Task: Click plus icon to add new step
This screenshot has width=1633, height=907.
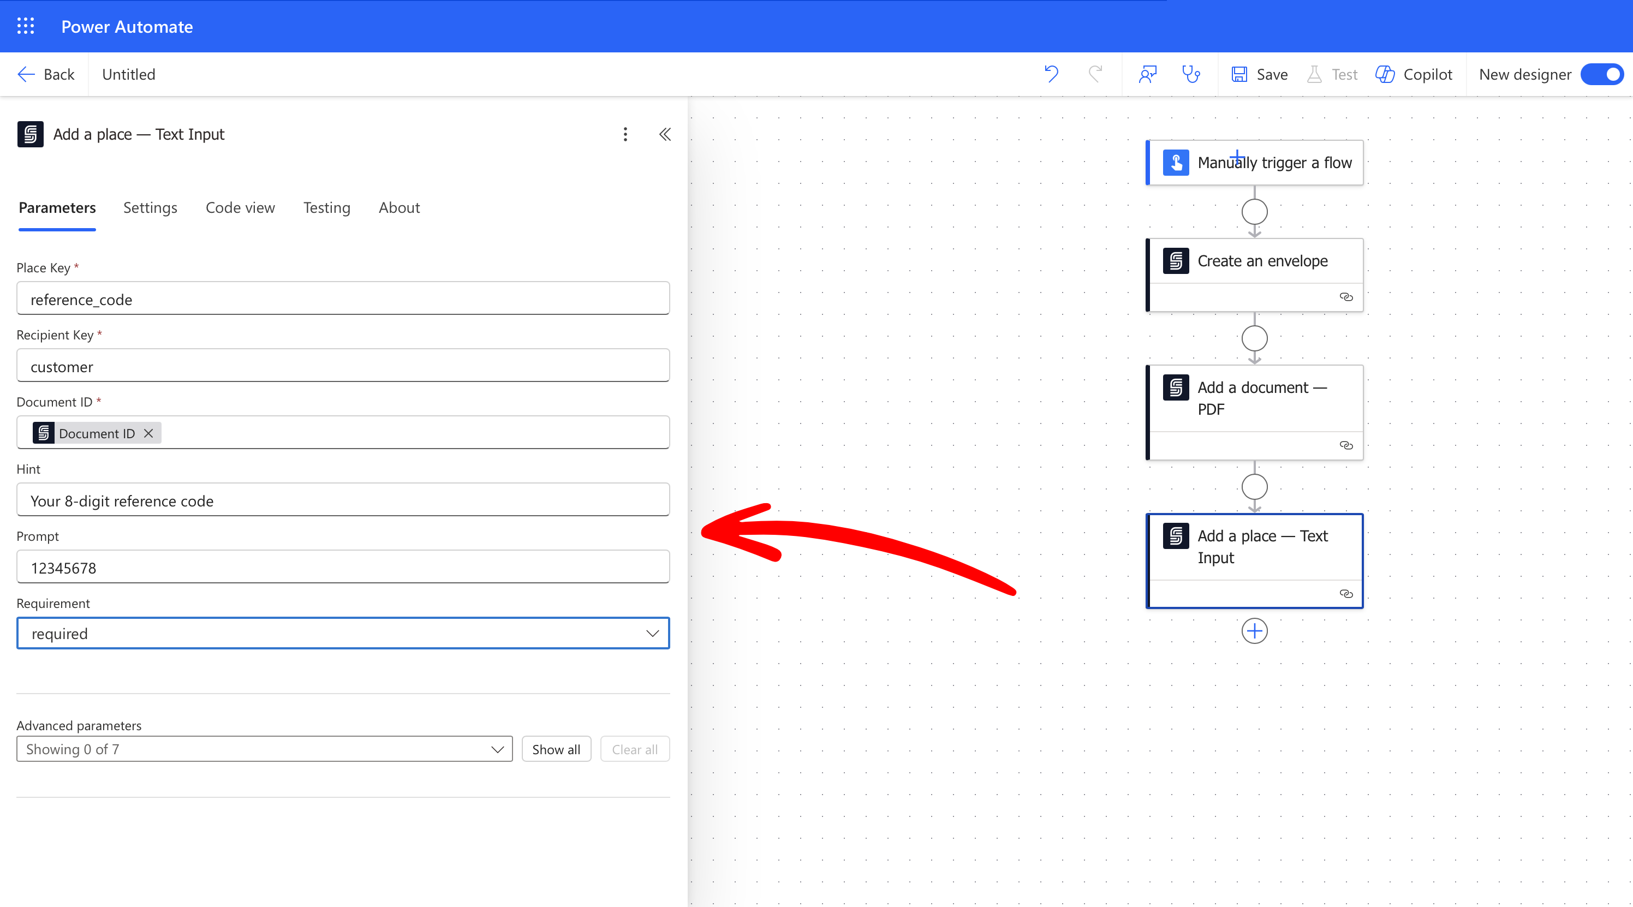Action: point(1254,631)
